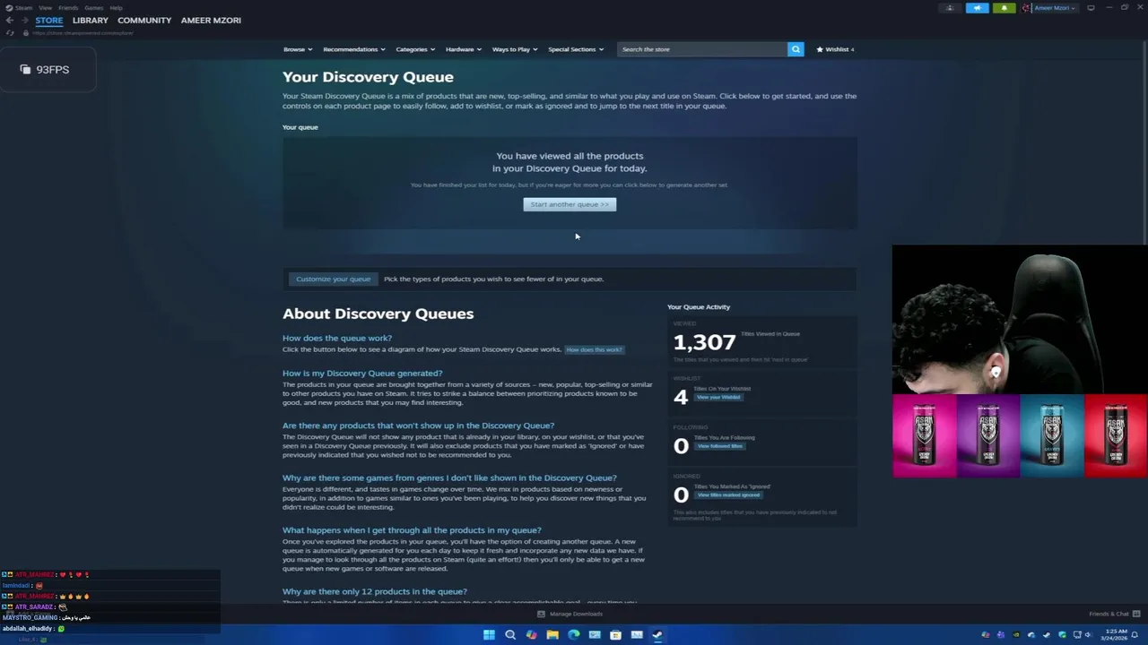Open the Steam menu

[x=23, y=8]
